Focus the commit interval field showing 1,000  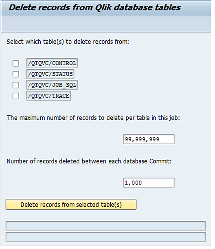point(149,183)
